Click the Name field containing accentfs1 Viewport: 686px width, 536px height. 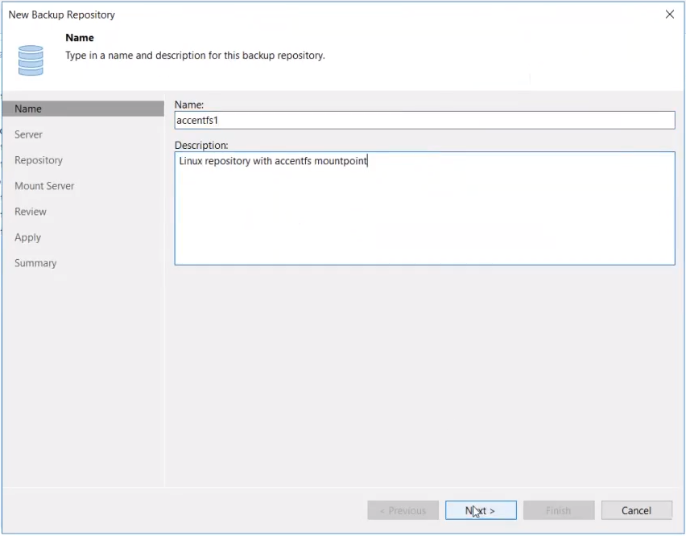424,120
